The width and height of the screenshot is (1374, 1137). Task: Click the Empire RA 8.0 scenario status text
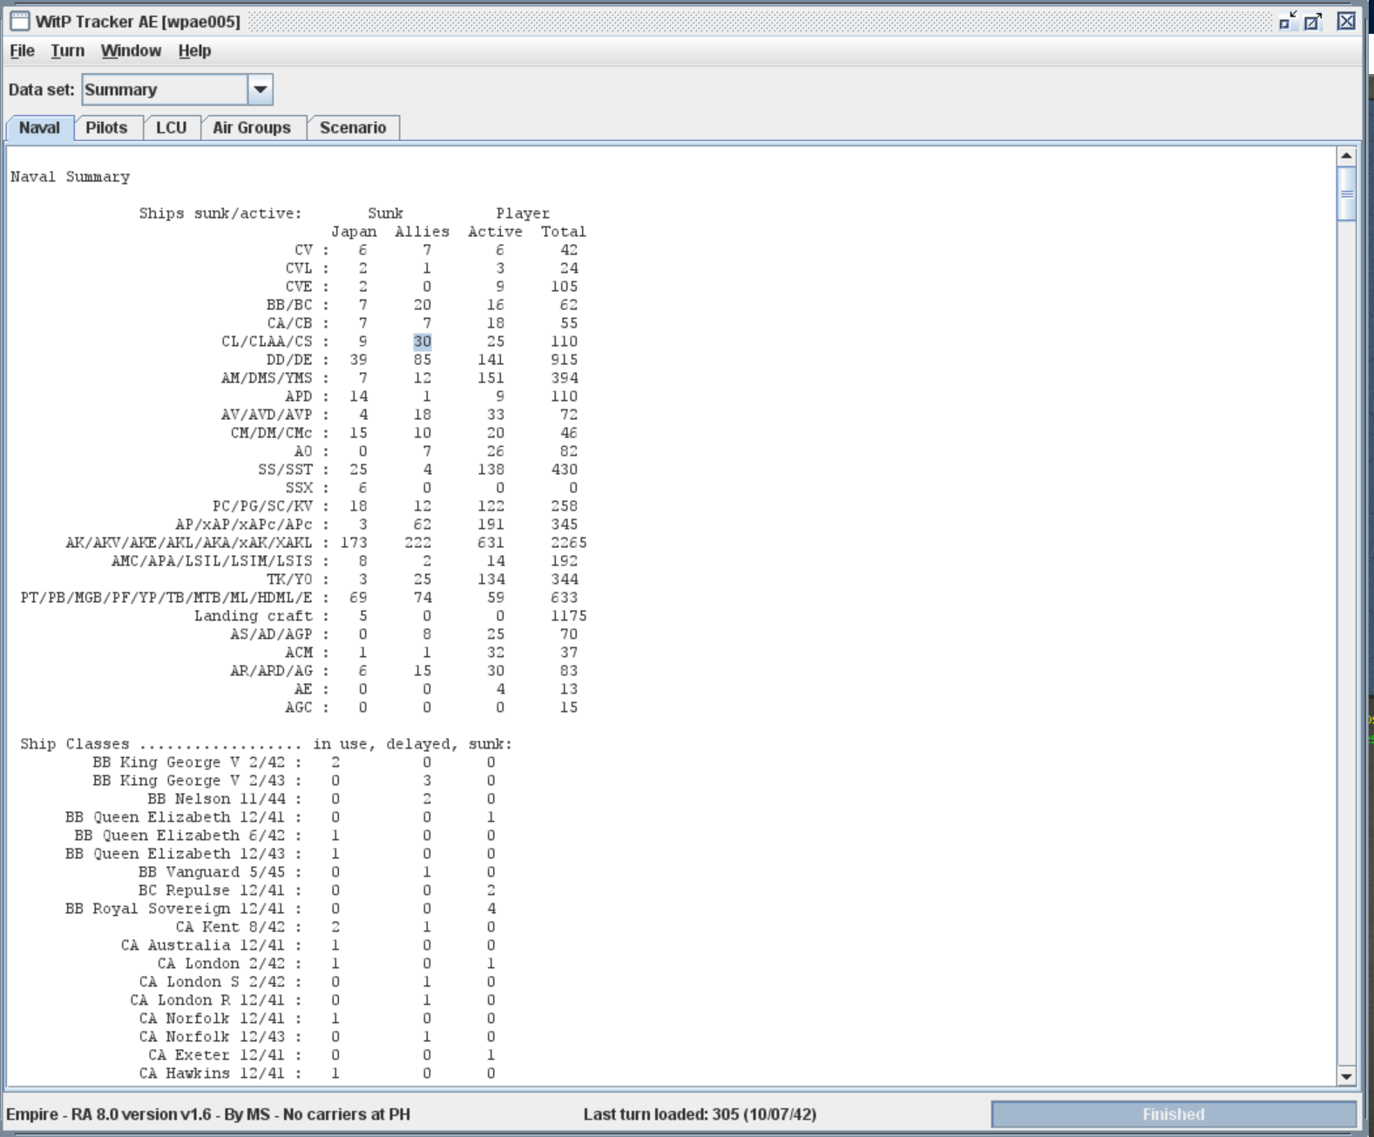pyautogui.click(x=208, y=1114)
